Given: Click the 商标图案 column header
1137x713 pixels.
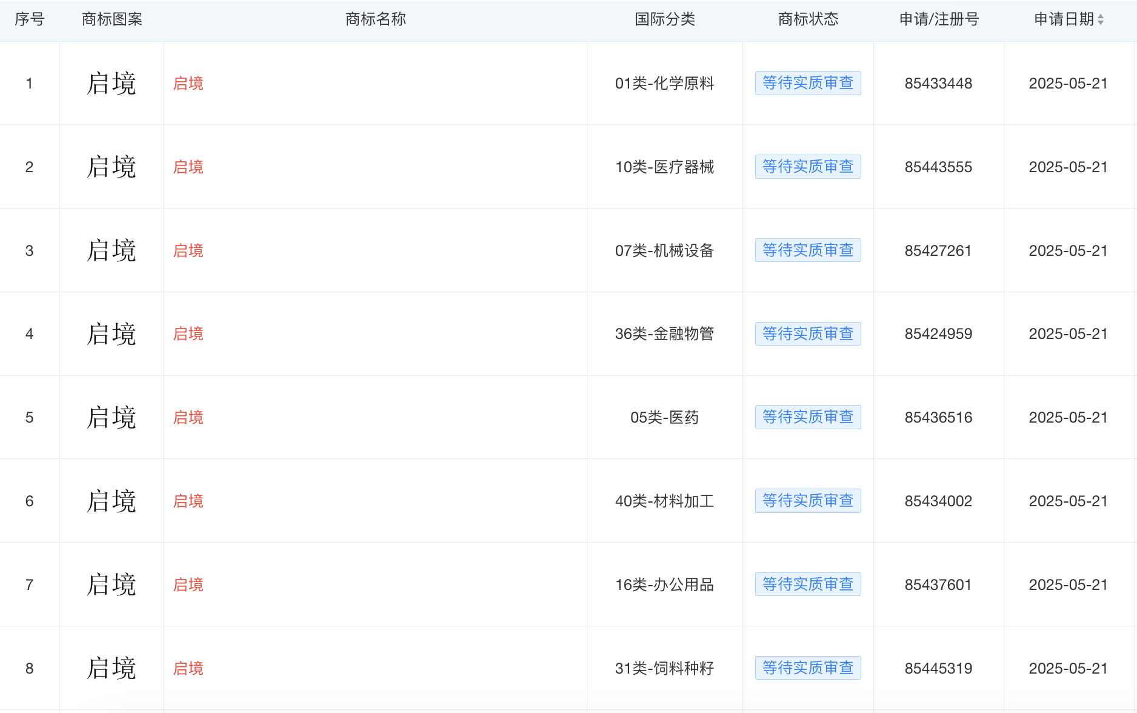Looking at the screenshot, I should click(x=112, y=19).
